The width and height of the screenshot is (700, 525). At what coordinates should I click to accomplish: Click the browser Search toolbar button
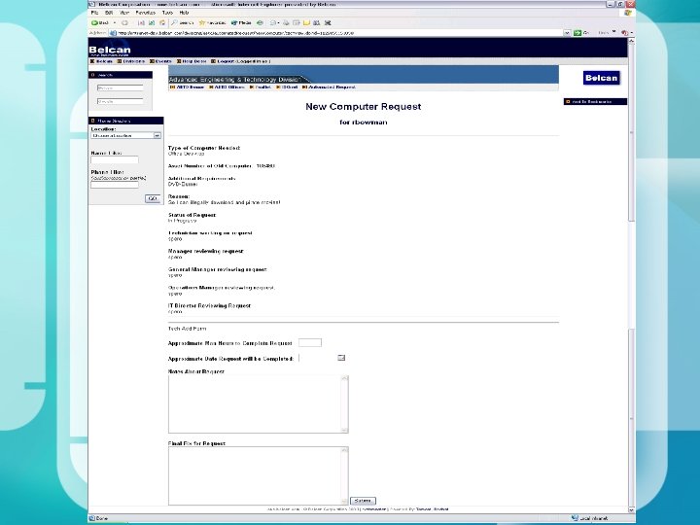coord(183,22)
